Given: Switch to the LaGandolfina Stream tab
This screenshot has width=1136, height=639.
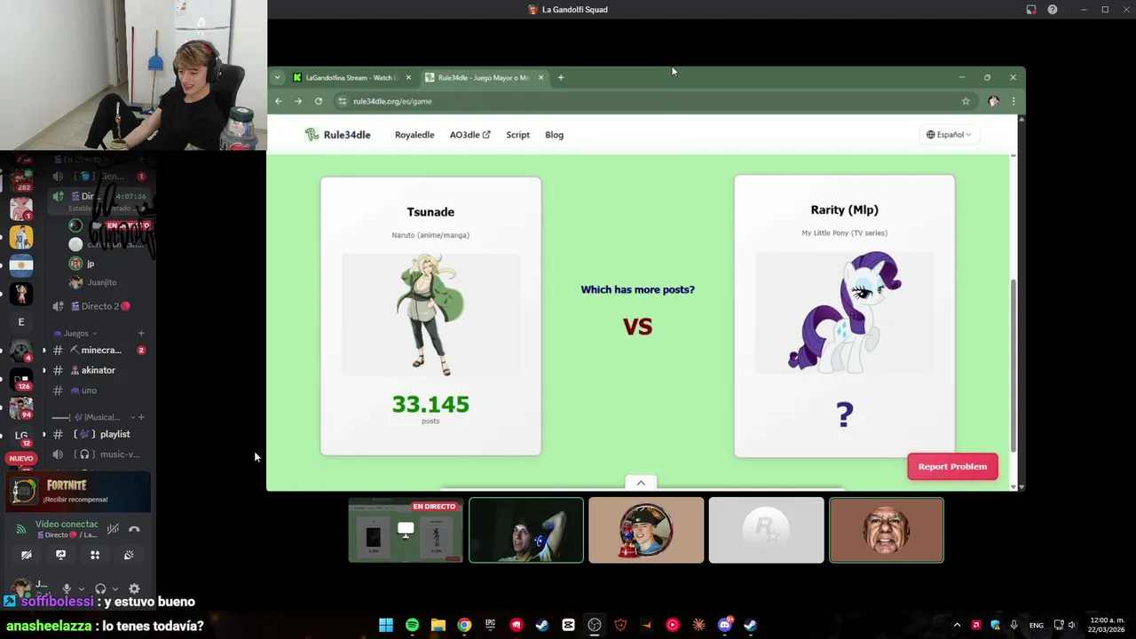Looking at the screenshot, I should point(352,77).
